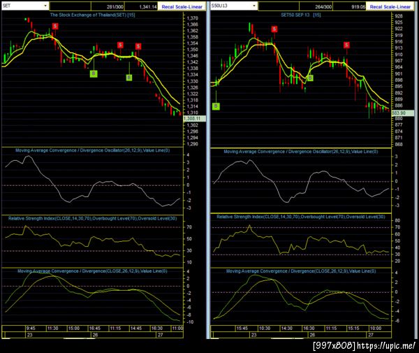419x353 pixels.
Task: Click Recal Scale-Linear on the S50U13 chart
Action: coord(390,7)
